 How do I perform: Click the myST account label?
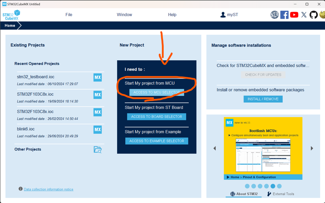click(233, 15)
